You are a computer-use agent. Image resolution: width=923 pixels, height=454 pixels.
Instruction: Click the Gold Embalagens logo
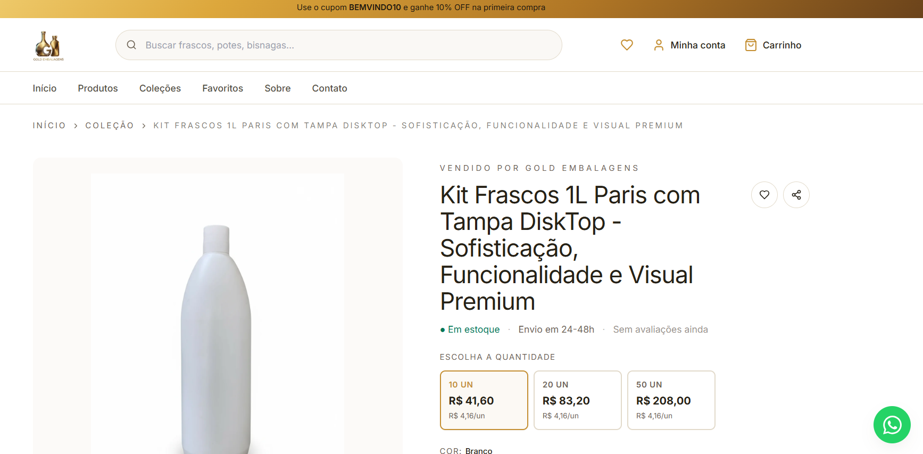[x=48, y=45]
